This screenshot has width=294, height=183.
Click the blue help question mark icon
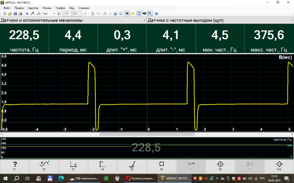156,13
